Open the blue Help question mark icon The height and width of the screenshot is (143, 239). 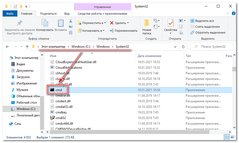pos(234,14)
